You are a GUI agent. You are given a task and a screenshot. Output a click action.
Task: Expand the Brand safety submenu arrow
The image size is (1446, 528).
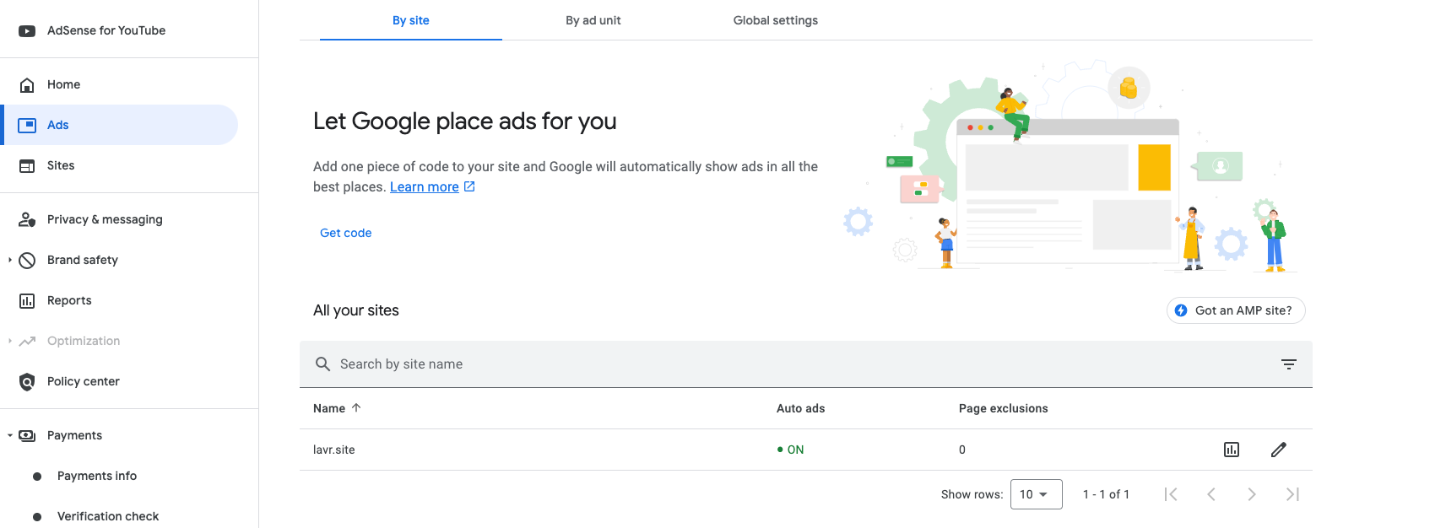point(10,261)
